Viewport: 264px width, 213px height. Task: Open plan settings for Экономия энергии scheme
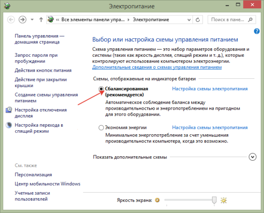(x=210, y=128)
